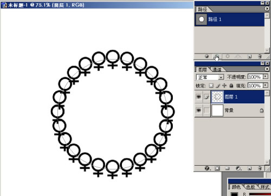Open blend mode 正常 dropdown
This screenshot has height=196, width=271.
(x=210, y=77)
